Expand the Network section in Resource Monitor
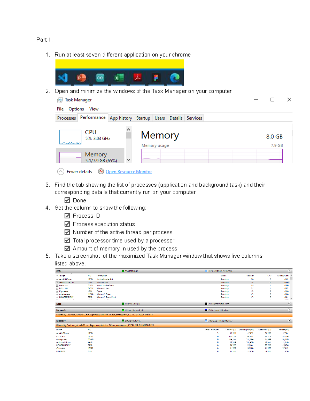 coord(289,310)
